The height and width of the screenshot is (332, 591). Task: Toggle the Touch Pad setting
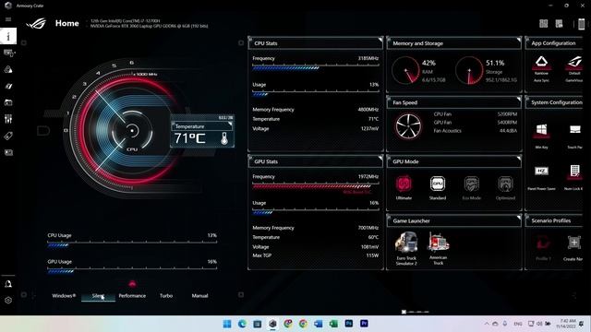point(574,136)
